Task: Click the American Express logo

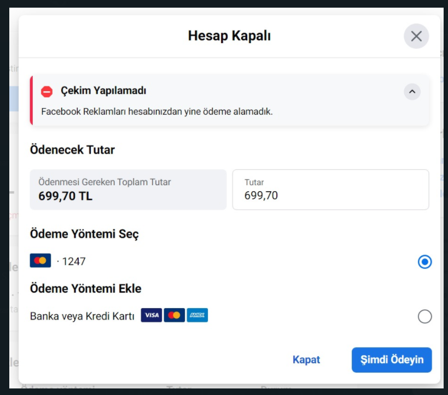Action: point(197,315)
